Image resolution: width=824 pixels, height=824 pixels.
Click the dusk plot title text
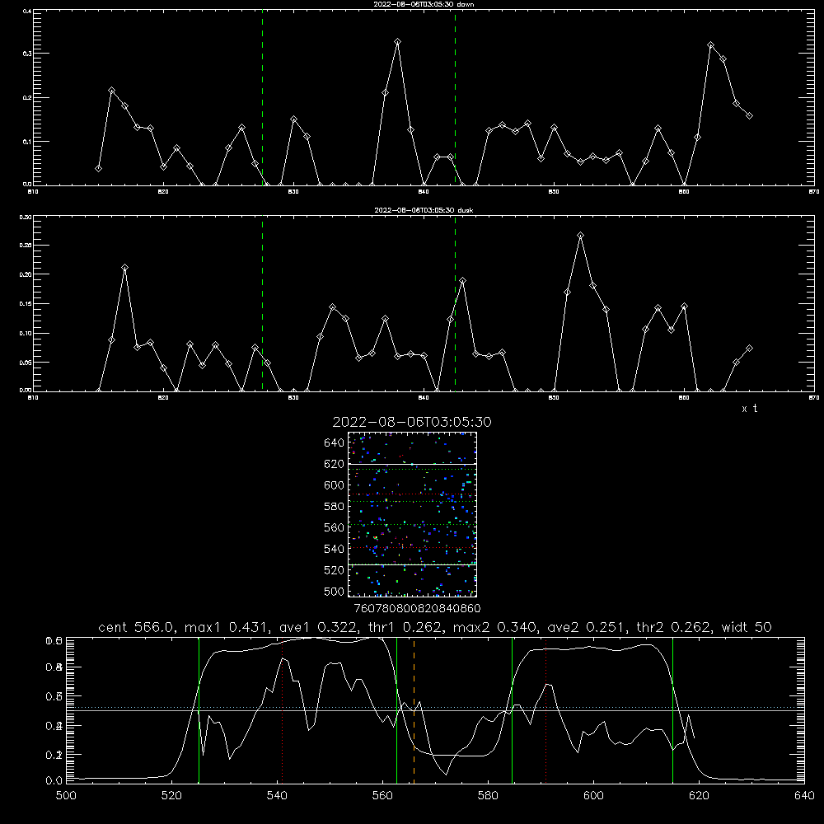pos(424,210)
